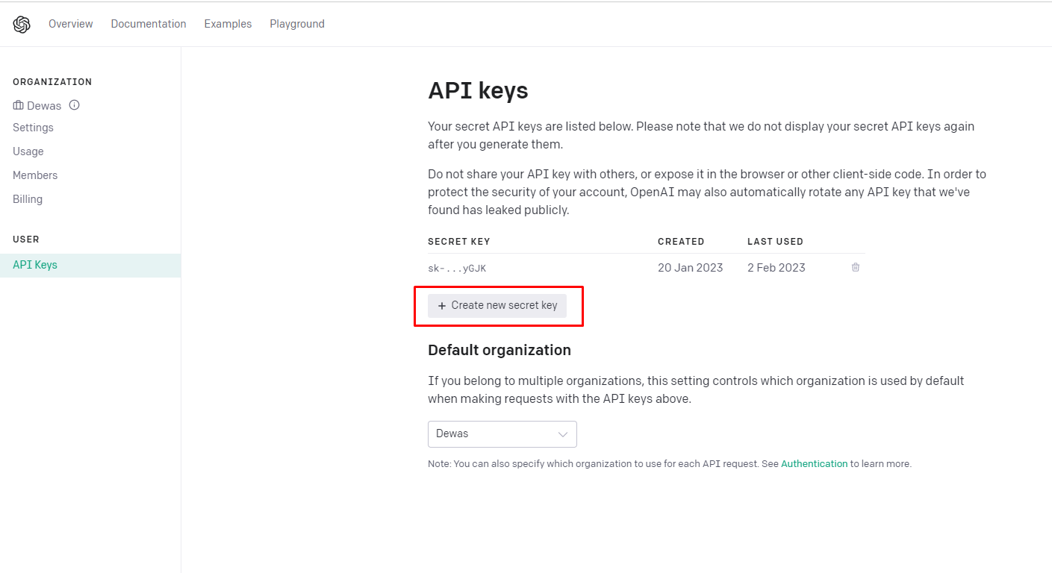Open the Overview page in top navigation
Viewport: 1052px width, 573px height.
point(71,24)
